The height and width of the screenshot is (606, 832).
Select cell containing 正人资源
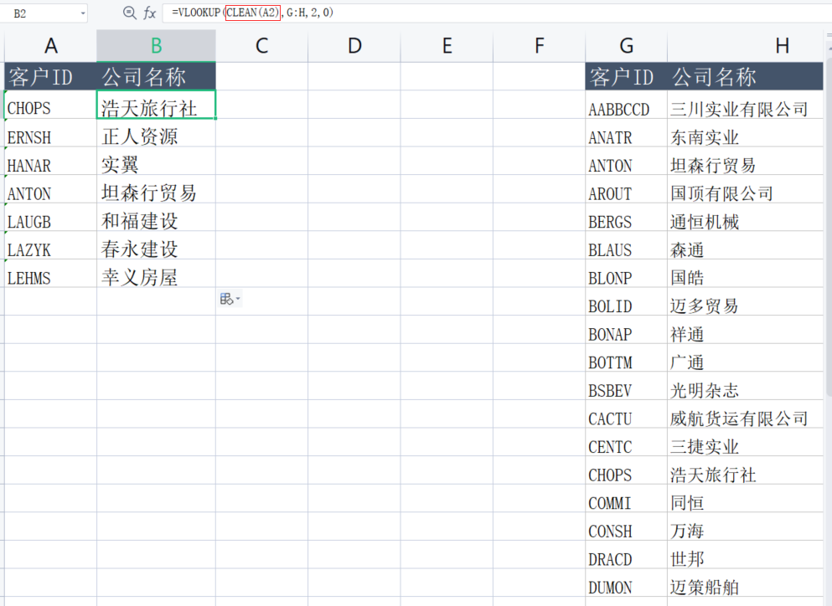pos(156,132)
